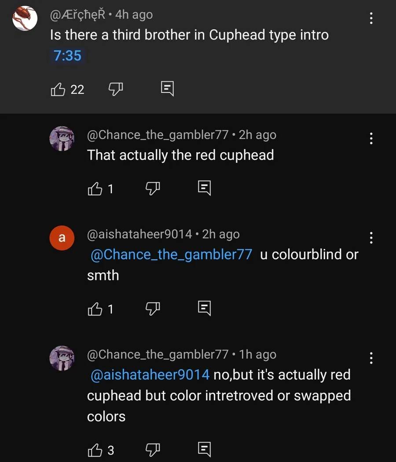Image resolution: width=396 pixels, height=462 pixels.
Task: Open the @aishataheer9014 mention link
Action: pyautogui.click(x=150, y=375)
